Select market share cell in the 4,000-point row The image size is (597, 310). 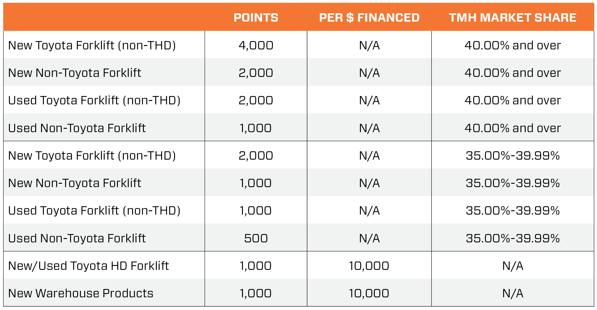(x=513, y=45)
